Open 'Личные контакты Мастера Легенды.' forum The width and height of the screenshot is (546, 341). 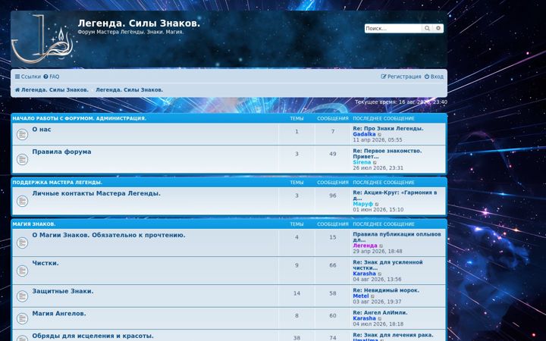pyautogui.click(x=96, y=193)
